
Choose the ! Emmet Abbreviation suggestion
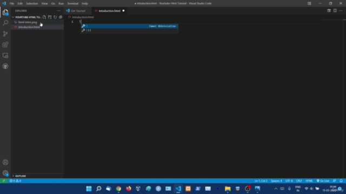(x=129, y=26)
